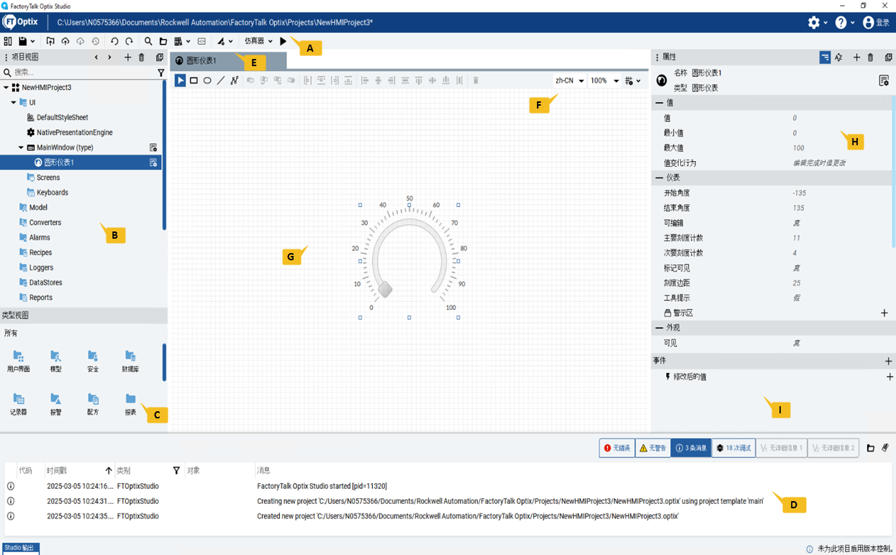Screen dimensions: 896x555
Task: Select the Polyline pen tool
Action: coord(235,80)
